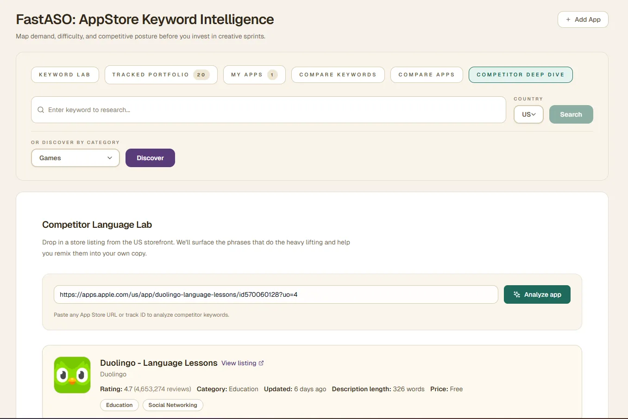This screenshot has width=628, height=419.
Task: Click the external link icon beside View listing
Action: tap(261, 363)
